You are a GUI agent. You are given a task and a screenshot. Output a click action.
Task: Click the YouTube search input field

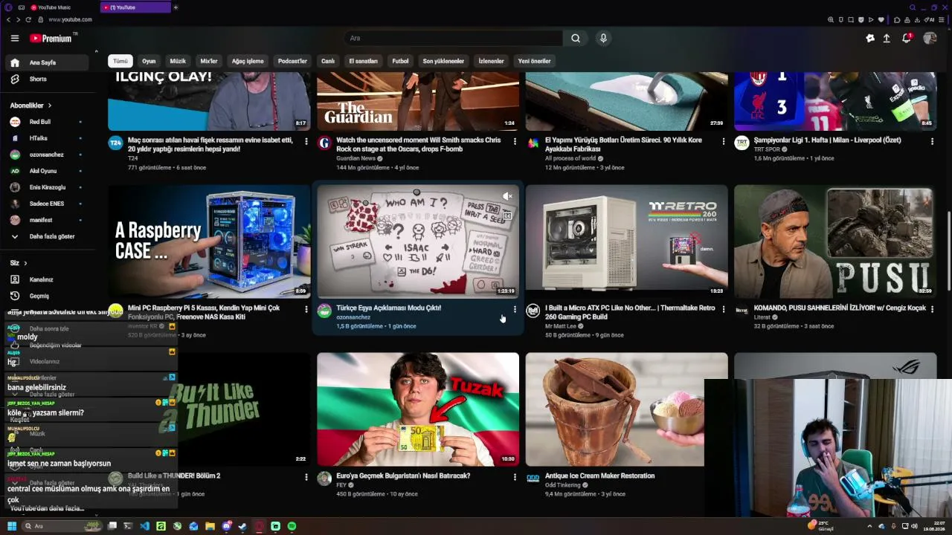(454, 38)
